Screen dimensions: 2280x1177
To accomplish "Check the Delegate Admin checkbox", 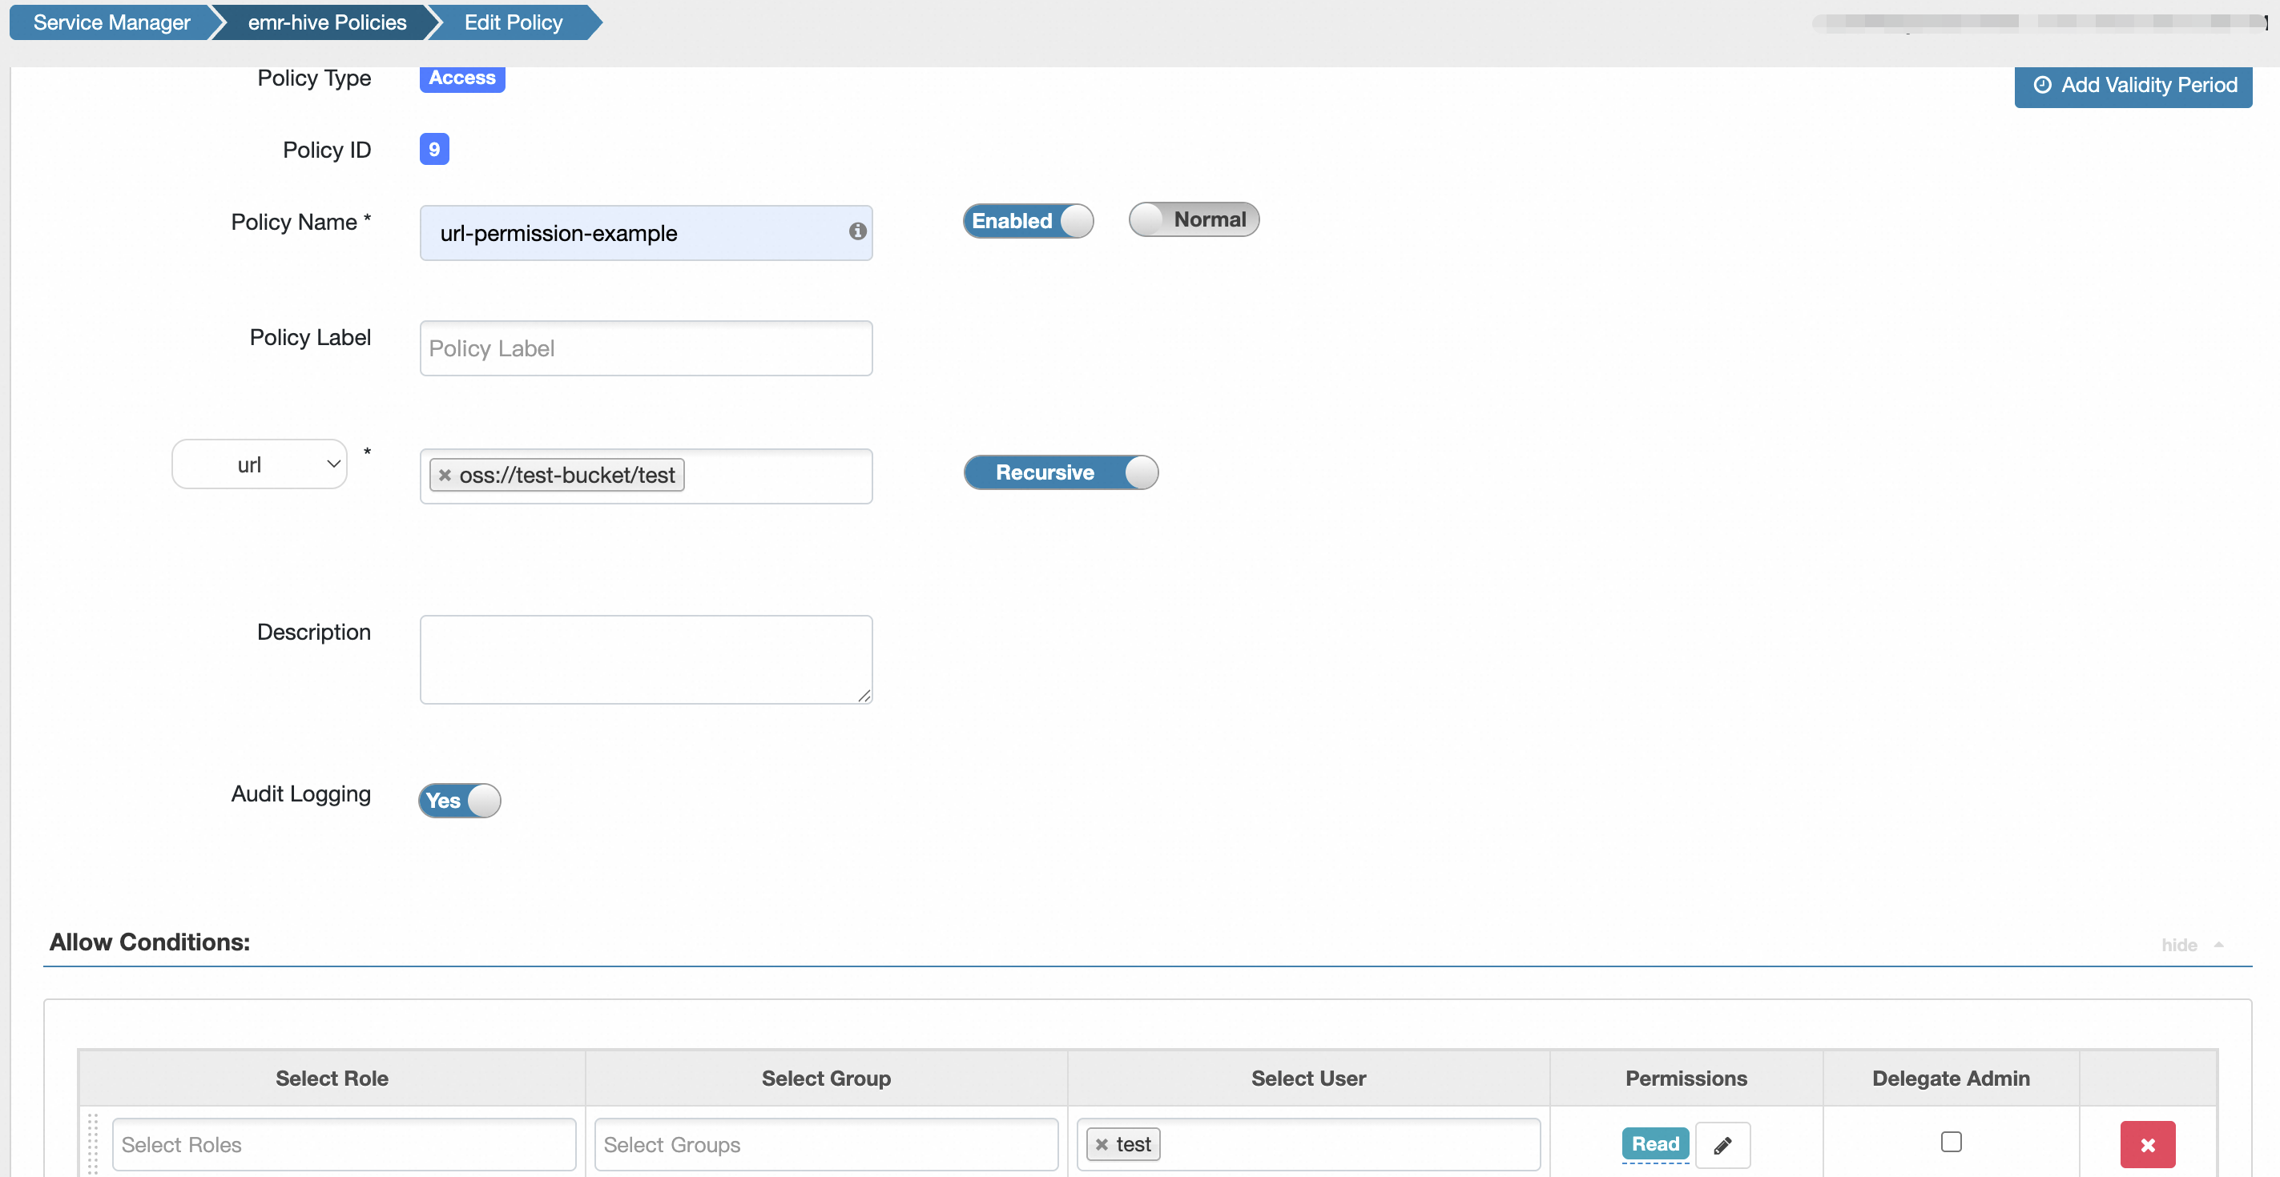I will [x=1950, y=1142].
